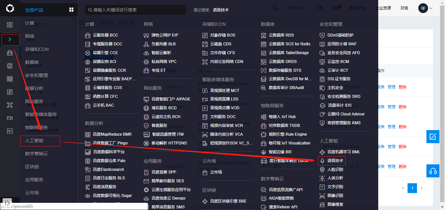445x210 pixels.
Task: Open the grid view icon beside 全部产品
Action: (x=71, y=10)
